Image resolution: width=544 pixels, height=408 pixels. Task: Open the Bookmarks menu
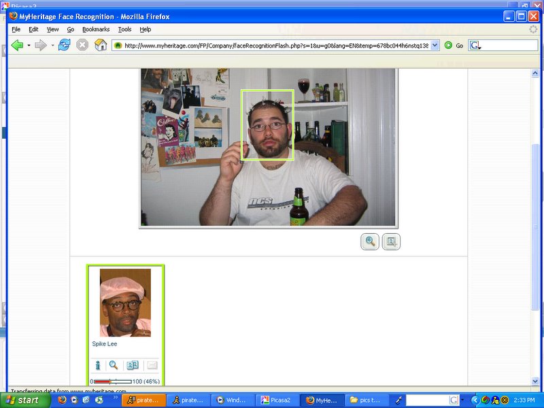pos(96,29)
